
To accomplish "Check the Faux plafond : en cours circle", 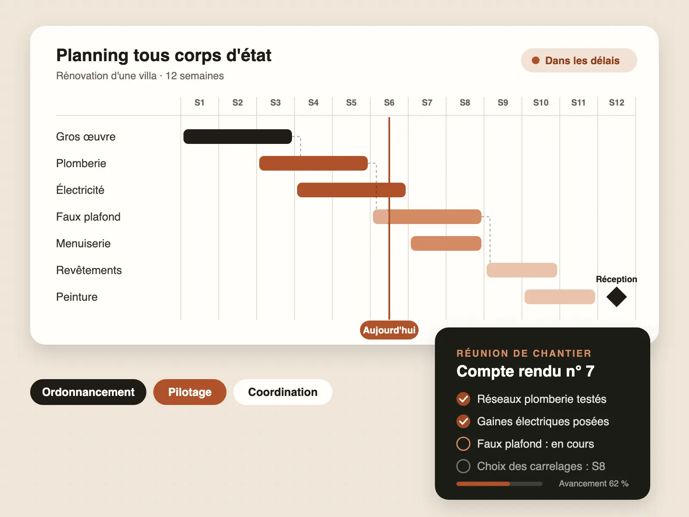I will coord(463,444).
